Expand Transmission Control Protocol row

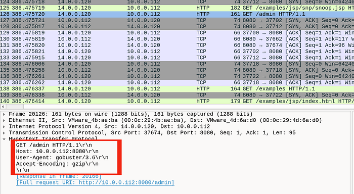4,133
